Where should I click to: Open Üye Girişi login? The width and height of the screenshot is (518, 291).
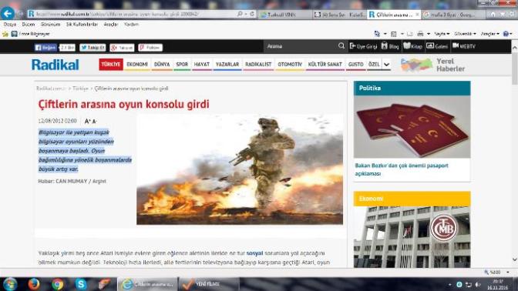[x=363, y=46]
